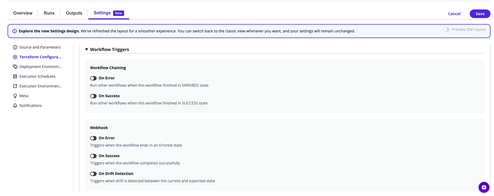Click the Source and Parameters info icon
The width and height of the screenshot is (494, 196).
15,47
